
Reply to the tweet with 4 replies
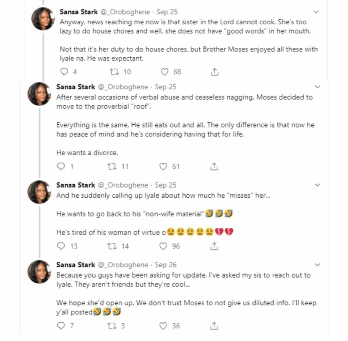[64, 72]
